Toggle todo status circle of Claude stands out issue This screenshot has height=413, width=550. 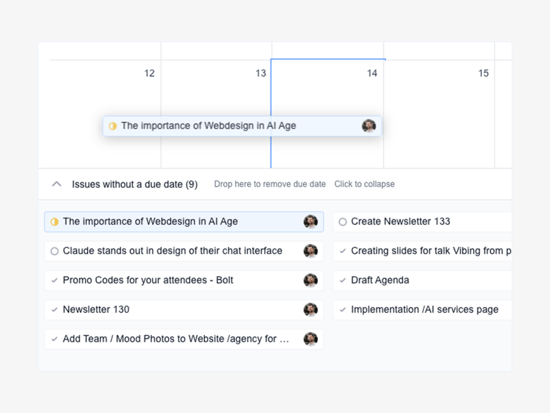click(x=54, y=251)
